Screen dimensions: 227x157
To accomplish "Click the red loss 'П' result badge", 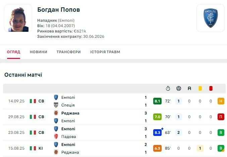I will click(221, 117).
